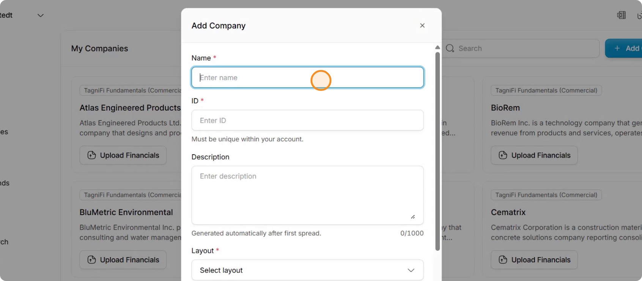This screenshot has height=281, width=642.
Task: Upload Financials for Cematrix
Action: (x=534, y=260)
